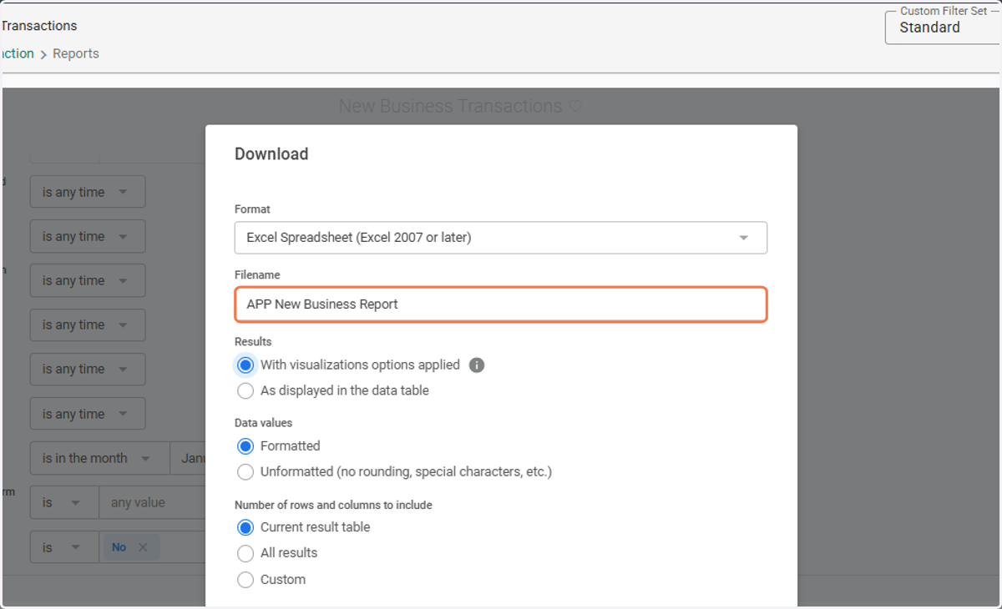Click the Download dialog title

pos(271,154)
